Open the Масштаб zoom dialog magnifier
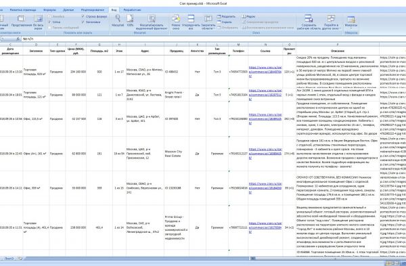This screenshot has height=266, width=406. [x=118, y=21]
